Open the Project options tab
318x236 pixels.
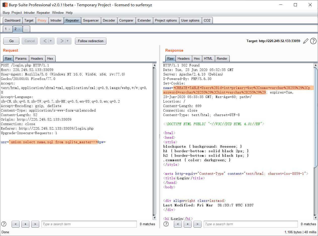coord(166,20)
